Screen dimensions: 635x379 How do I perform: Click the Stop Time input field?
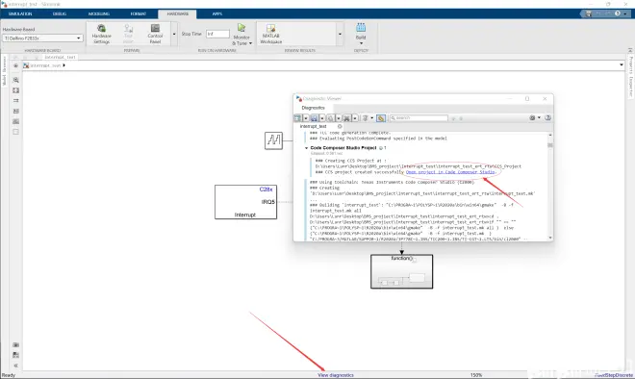pos(217,34)
